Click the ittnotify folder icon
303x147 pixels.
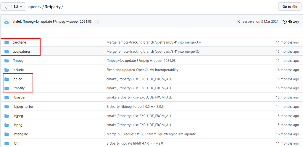coord(7,88)
